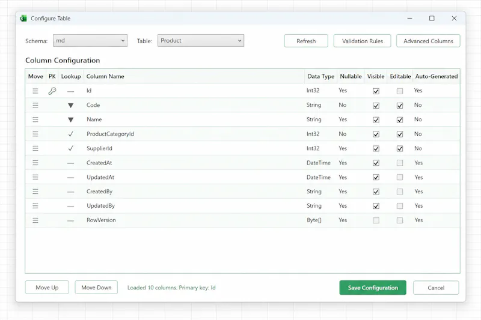Open the Schema dropdown showing md
Viewport: 481px width, 320px height.
pos(90,40)
